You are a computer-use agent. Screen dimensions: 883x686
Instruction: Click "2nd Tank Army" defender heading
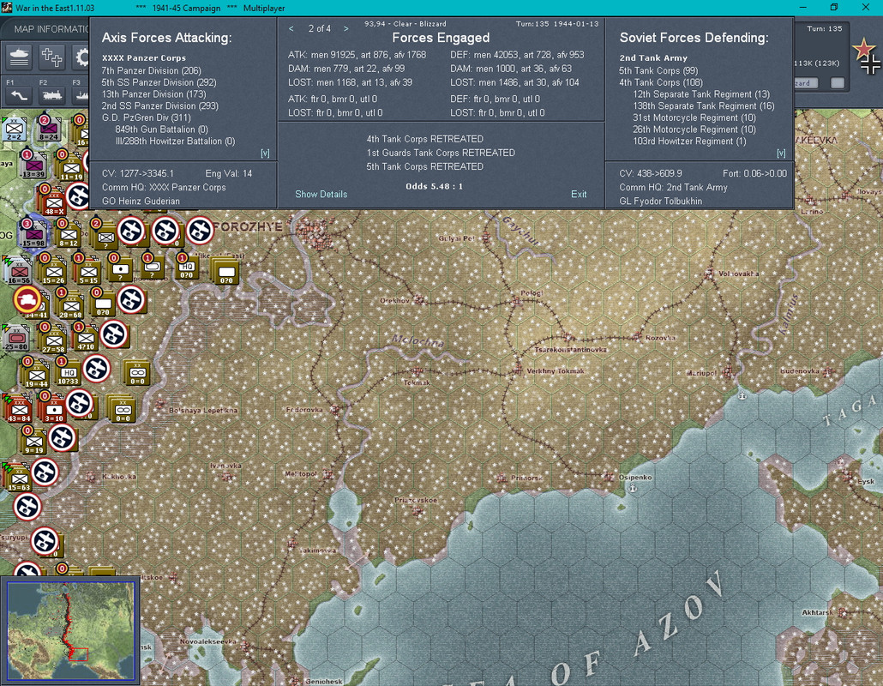[653, 58]
